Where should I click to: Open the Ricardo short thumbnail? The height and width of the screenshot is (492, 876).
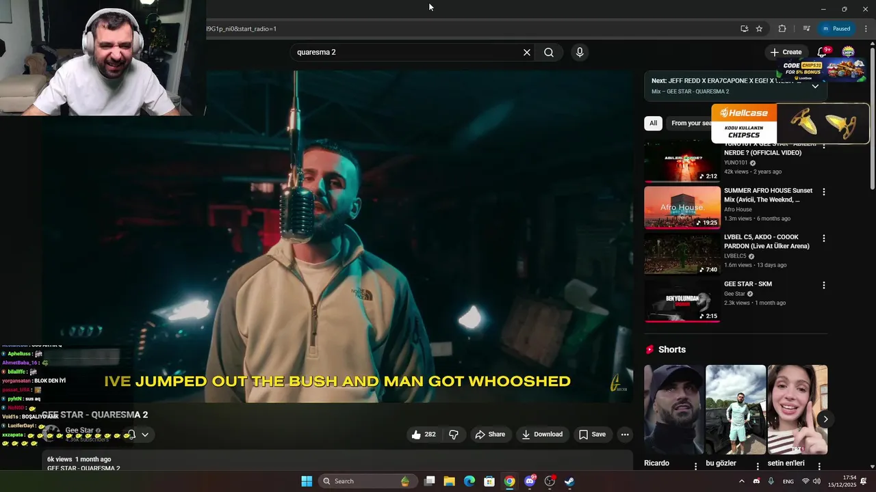click(x=674, y=409)
